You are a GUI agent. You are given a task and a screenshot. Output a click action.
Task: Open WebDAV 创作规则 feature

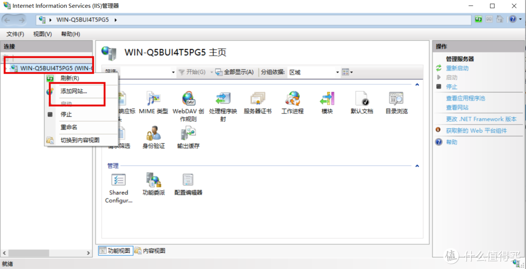tap(188, 106)
